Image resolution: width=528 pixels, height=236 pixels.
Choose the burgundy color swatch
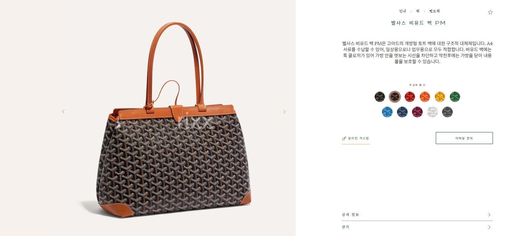tap(417, 112)
